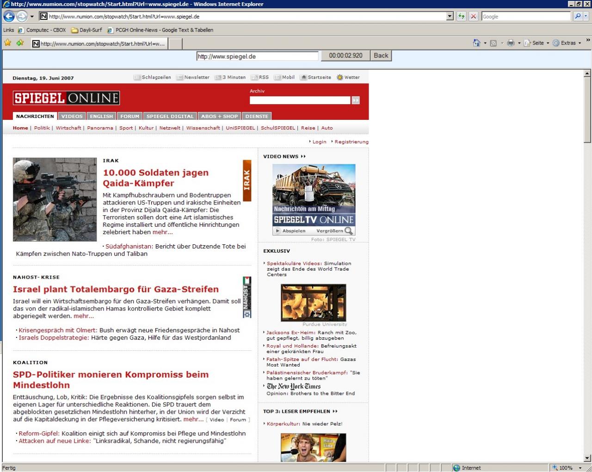Open a new blank browser tab
Viewport: 592px width, 472px height.
point(175,44)
